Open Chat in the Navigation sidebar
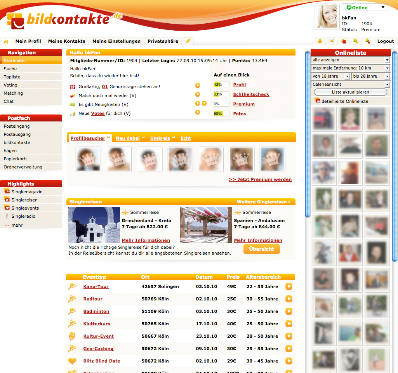The image size is (398, 373). tap(31, 101)
